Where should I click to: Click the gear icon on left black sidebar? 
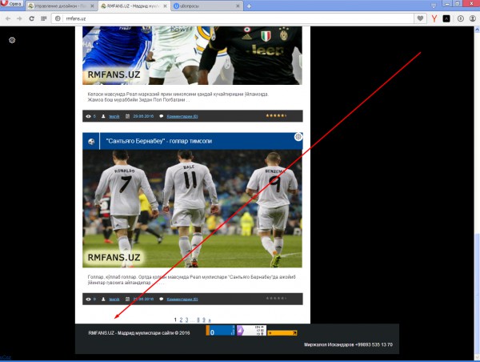(12, 40)
